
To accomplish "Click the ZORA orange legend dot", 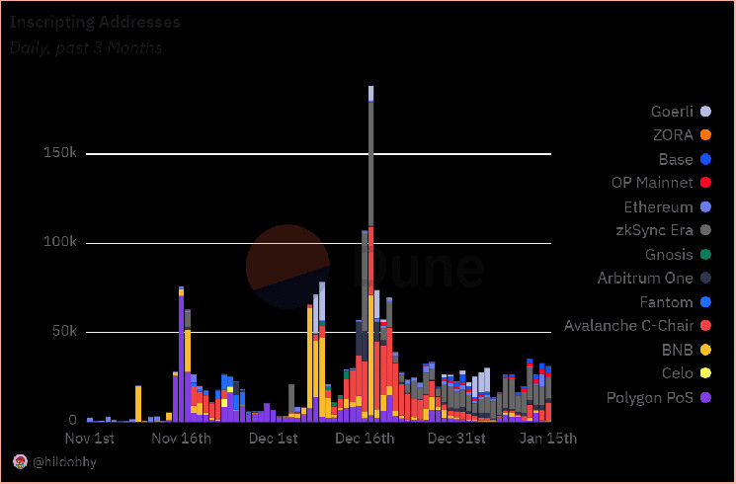I will (x=705, y=134).
